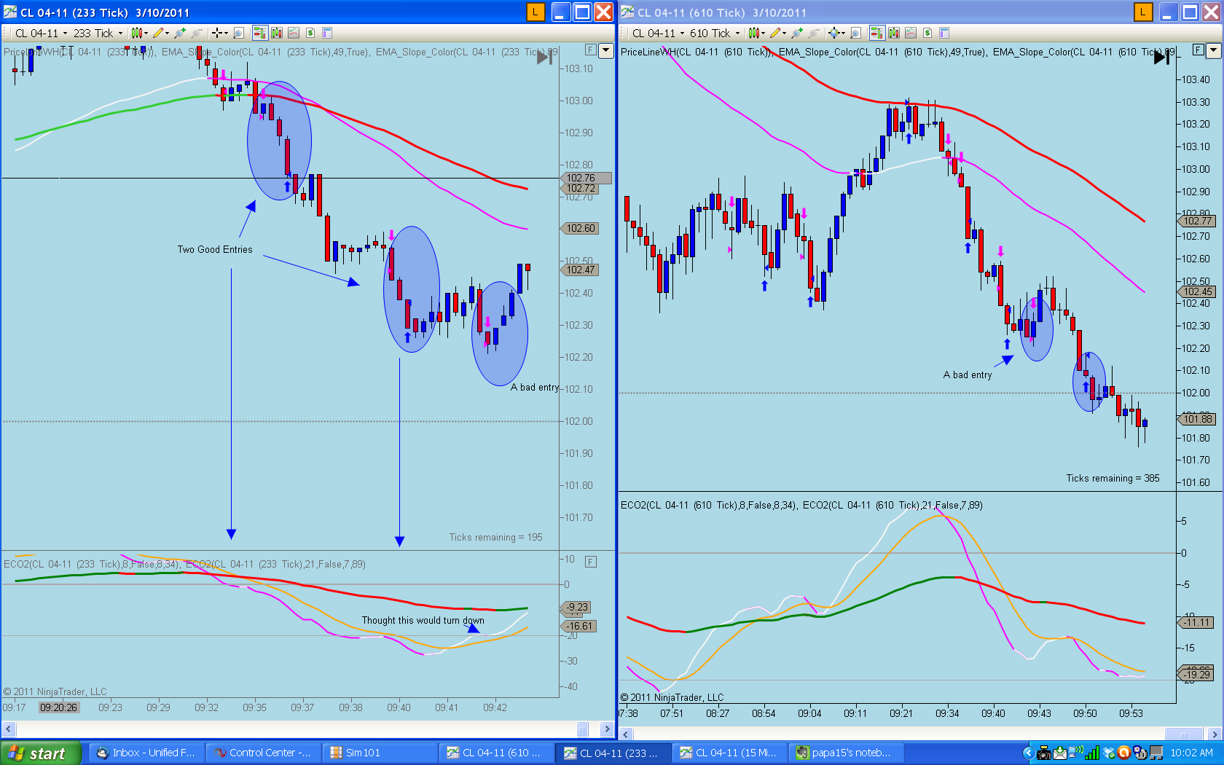
Task: Toggle link button L on 610 Tick window
Action: [x=1143, y=12]
